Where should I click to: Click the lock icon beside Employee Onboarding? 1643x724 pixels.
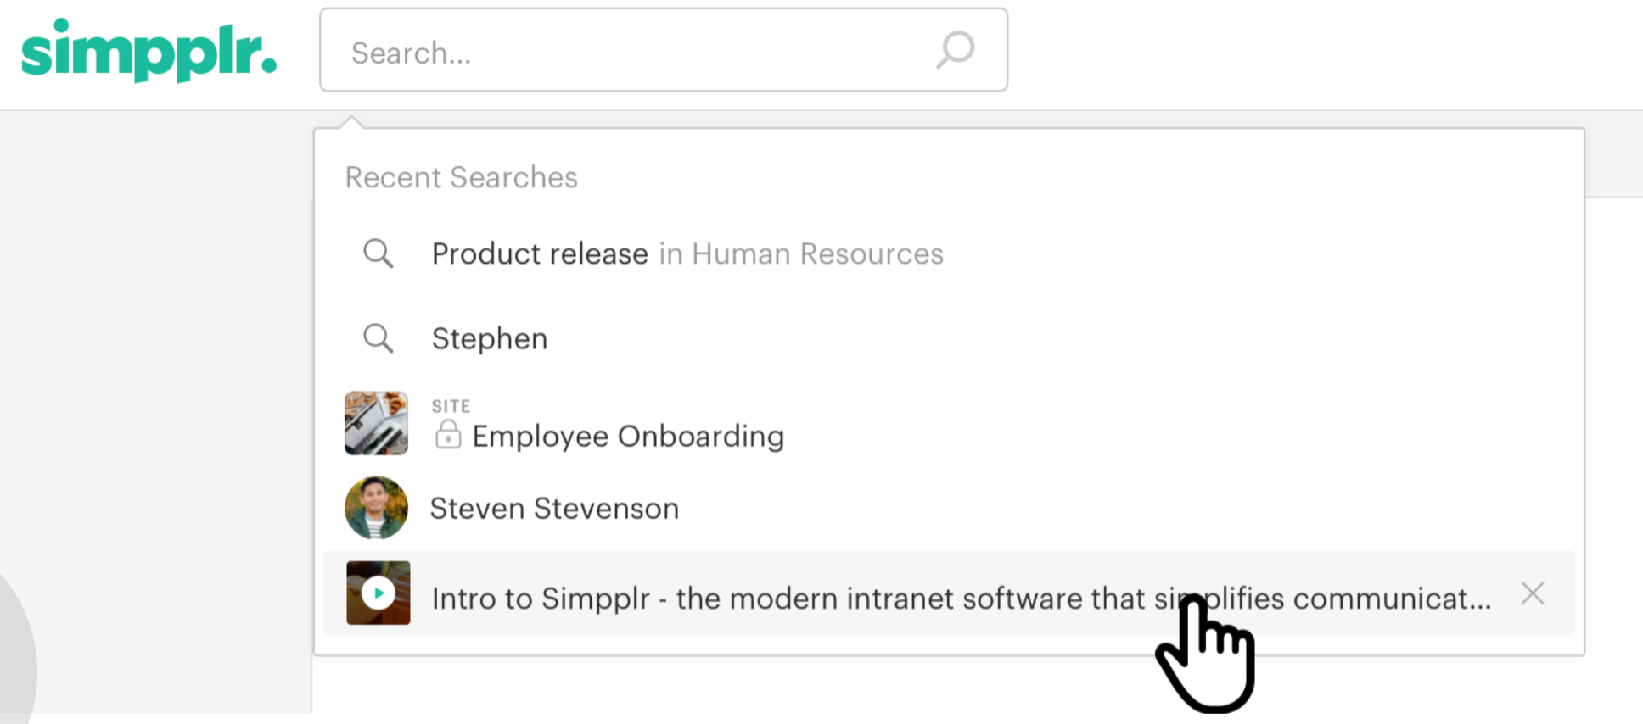447,435
